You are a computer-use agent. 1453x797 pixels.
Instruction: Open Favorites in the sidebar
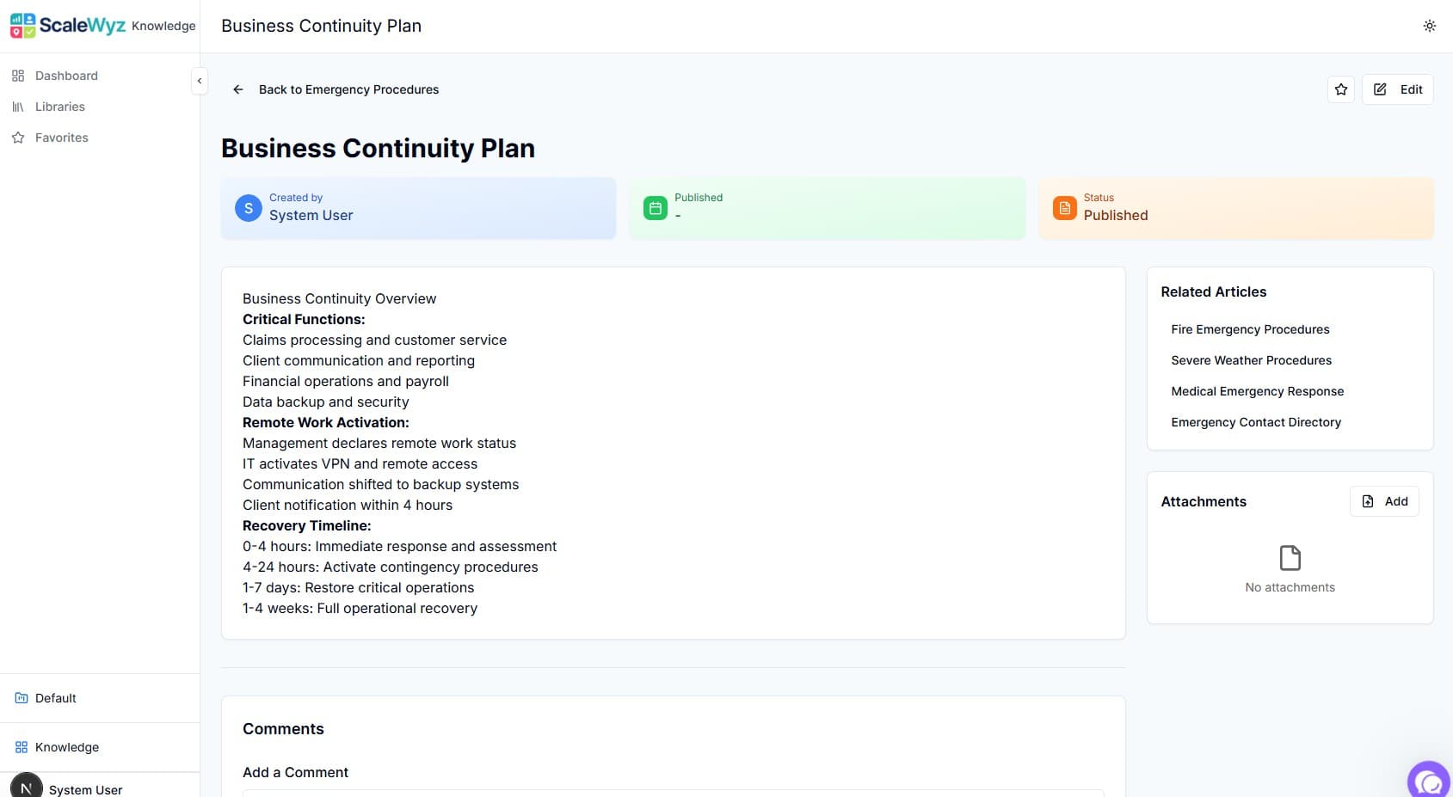pyautogui.click(x=61, y=138)
